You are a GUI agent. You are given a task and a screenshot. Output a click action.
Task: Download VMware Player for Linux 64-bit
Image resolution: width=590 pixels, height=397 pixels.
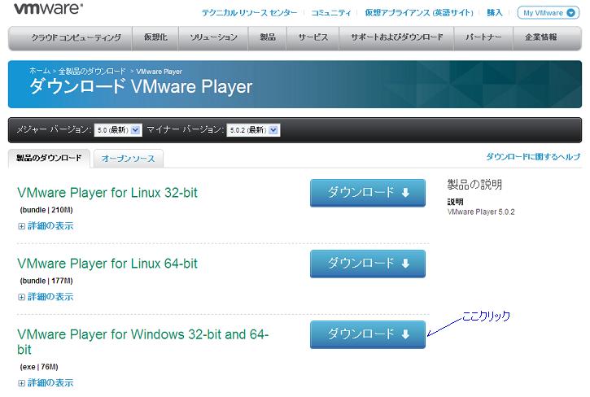coord(367,264)
